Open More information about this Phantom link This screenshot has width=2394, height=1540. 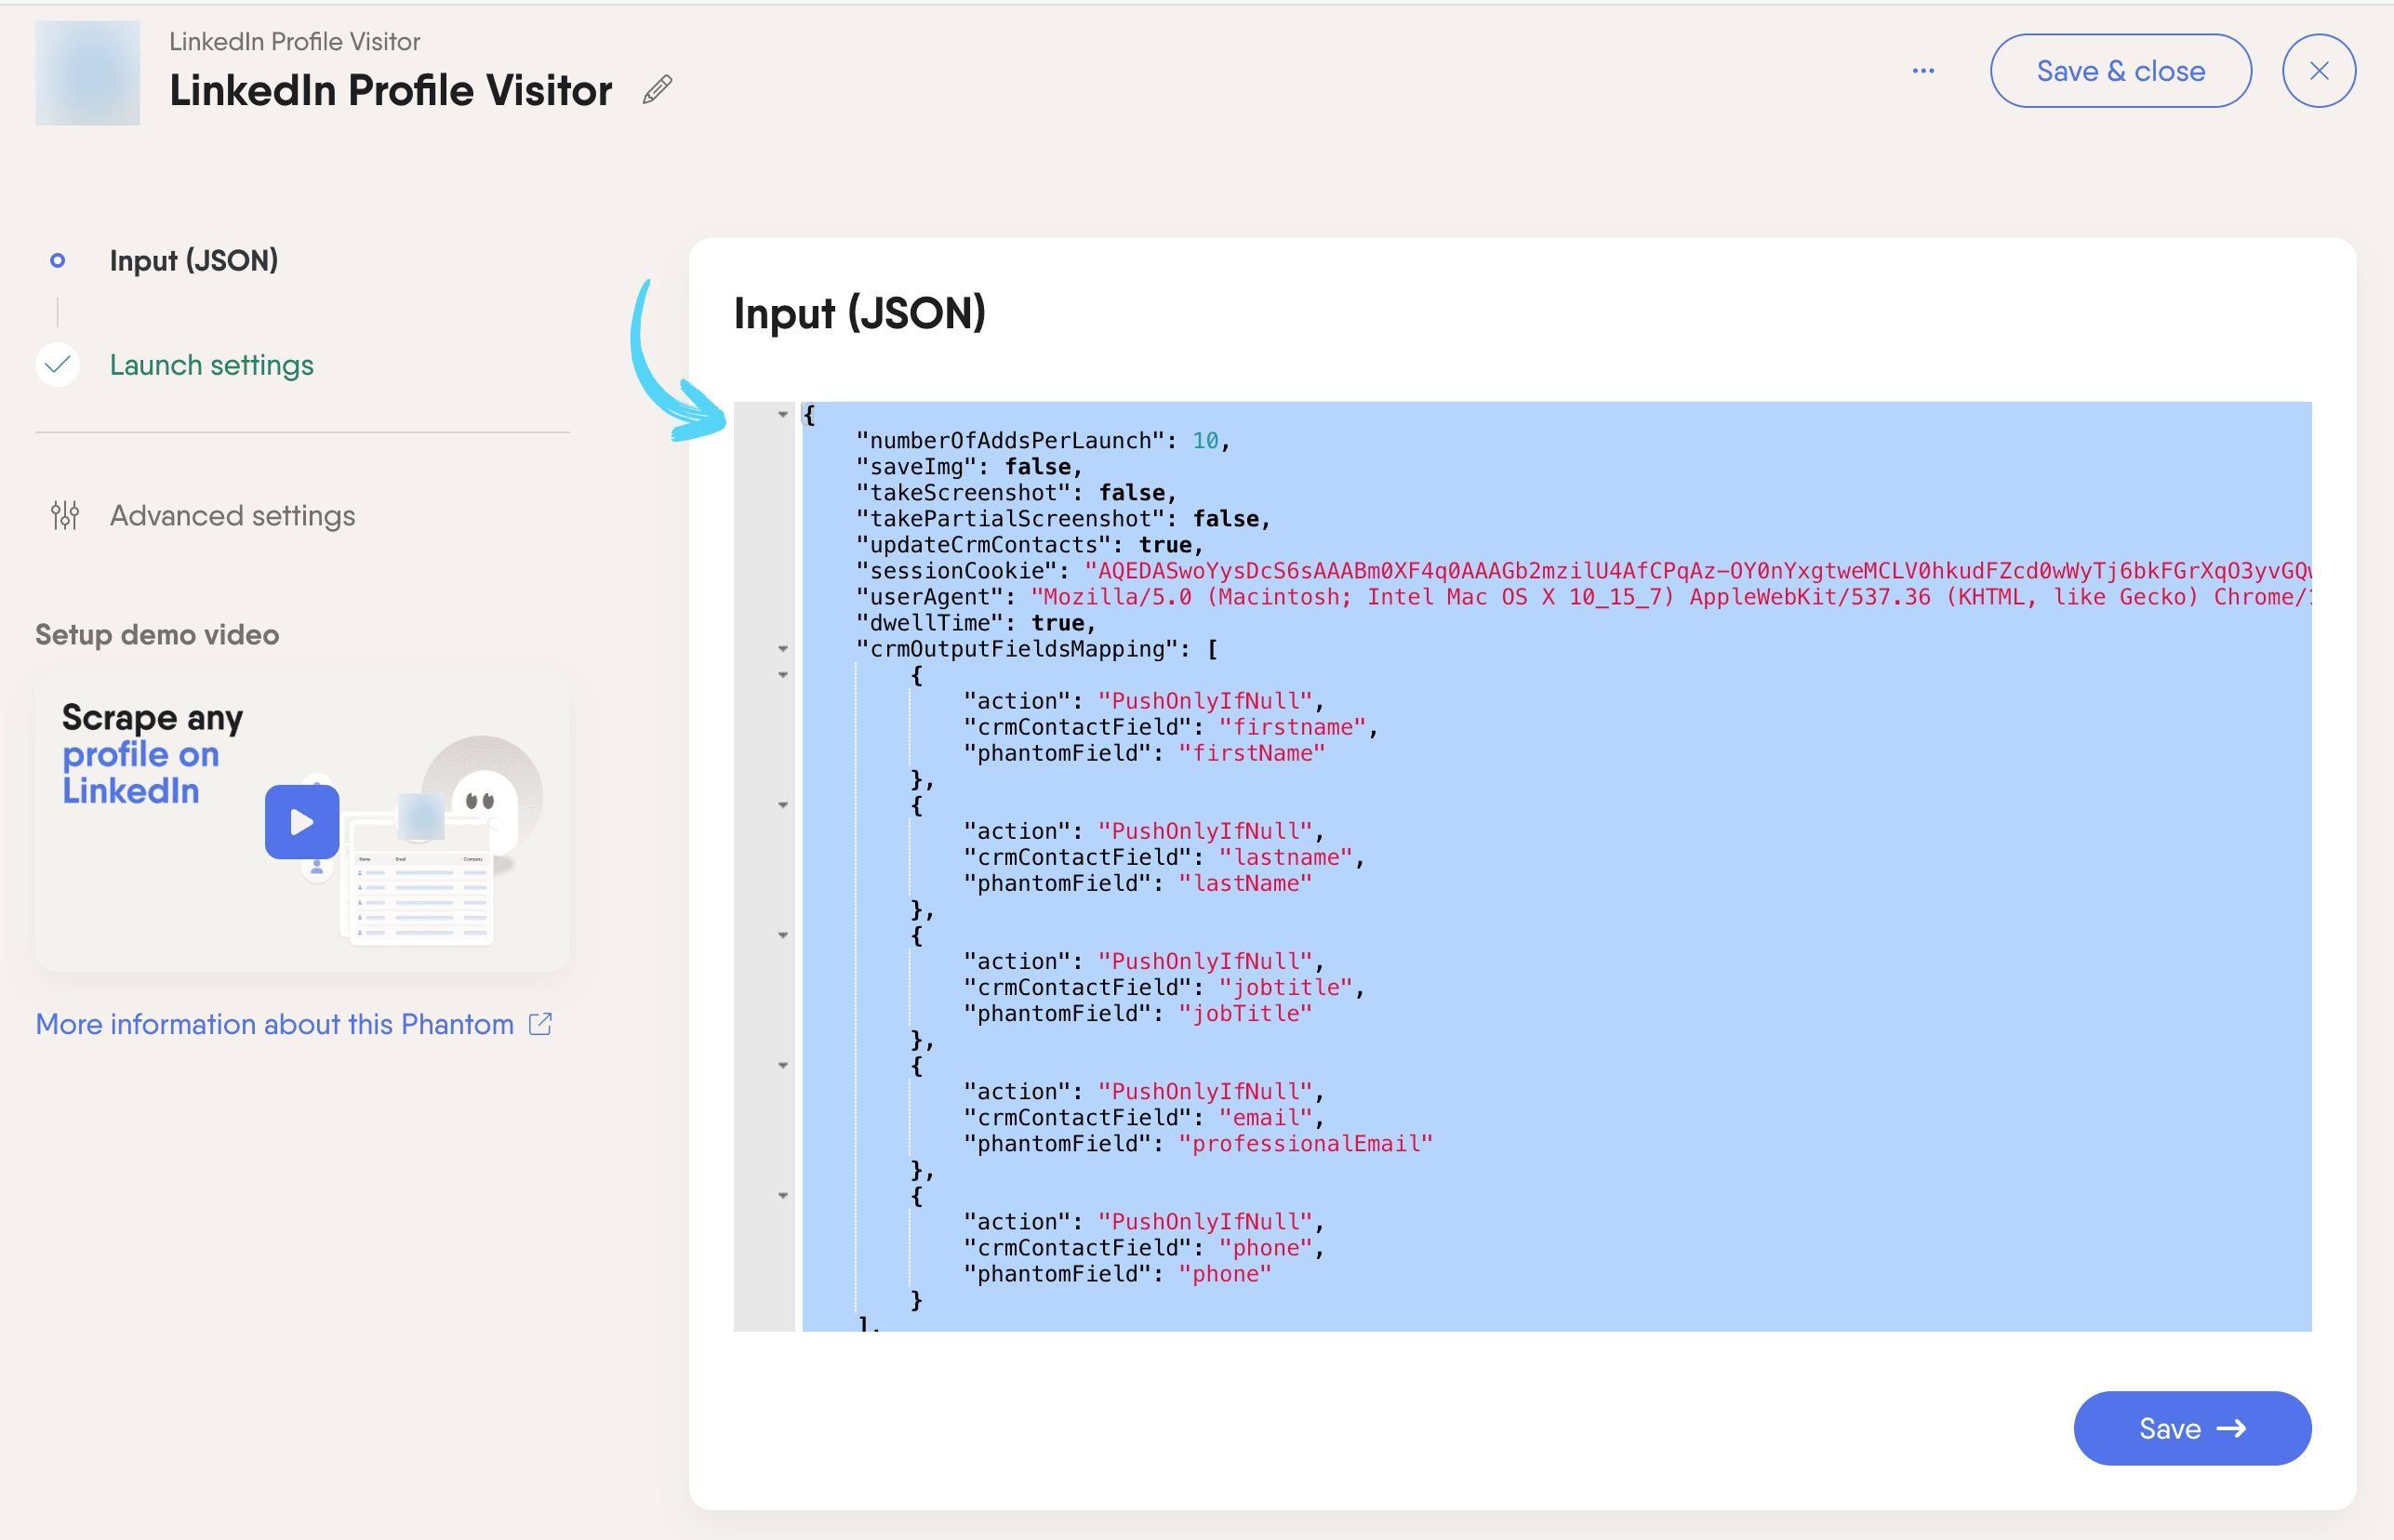pos(274,1024)
